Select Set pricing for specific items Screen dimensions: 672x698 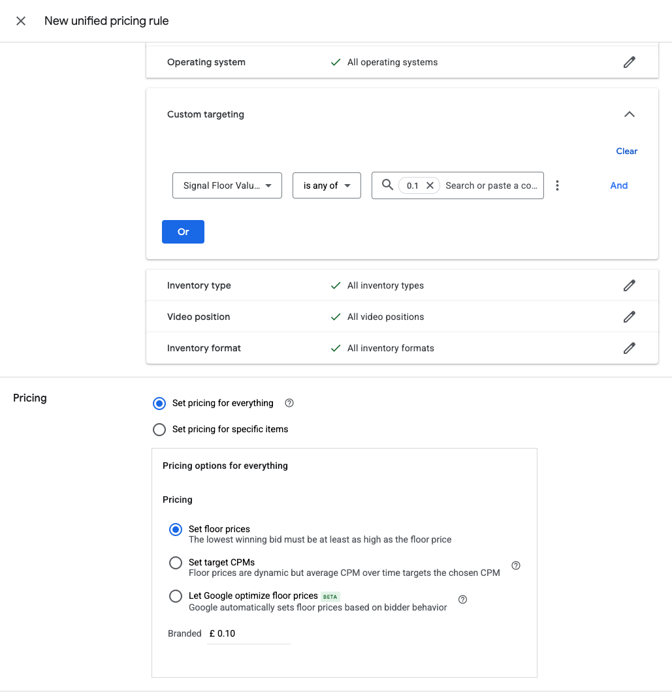click(159, 430)
